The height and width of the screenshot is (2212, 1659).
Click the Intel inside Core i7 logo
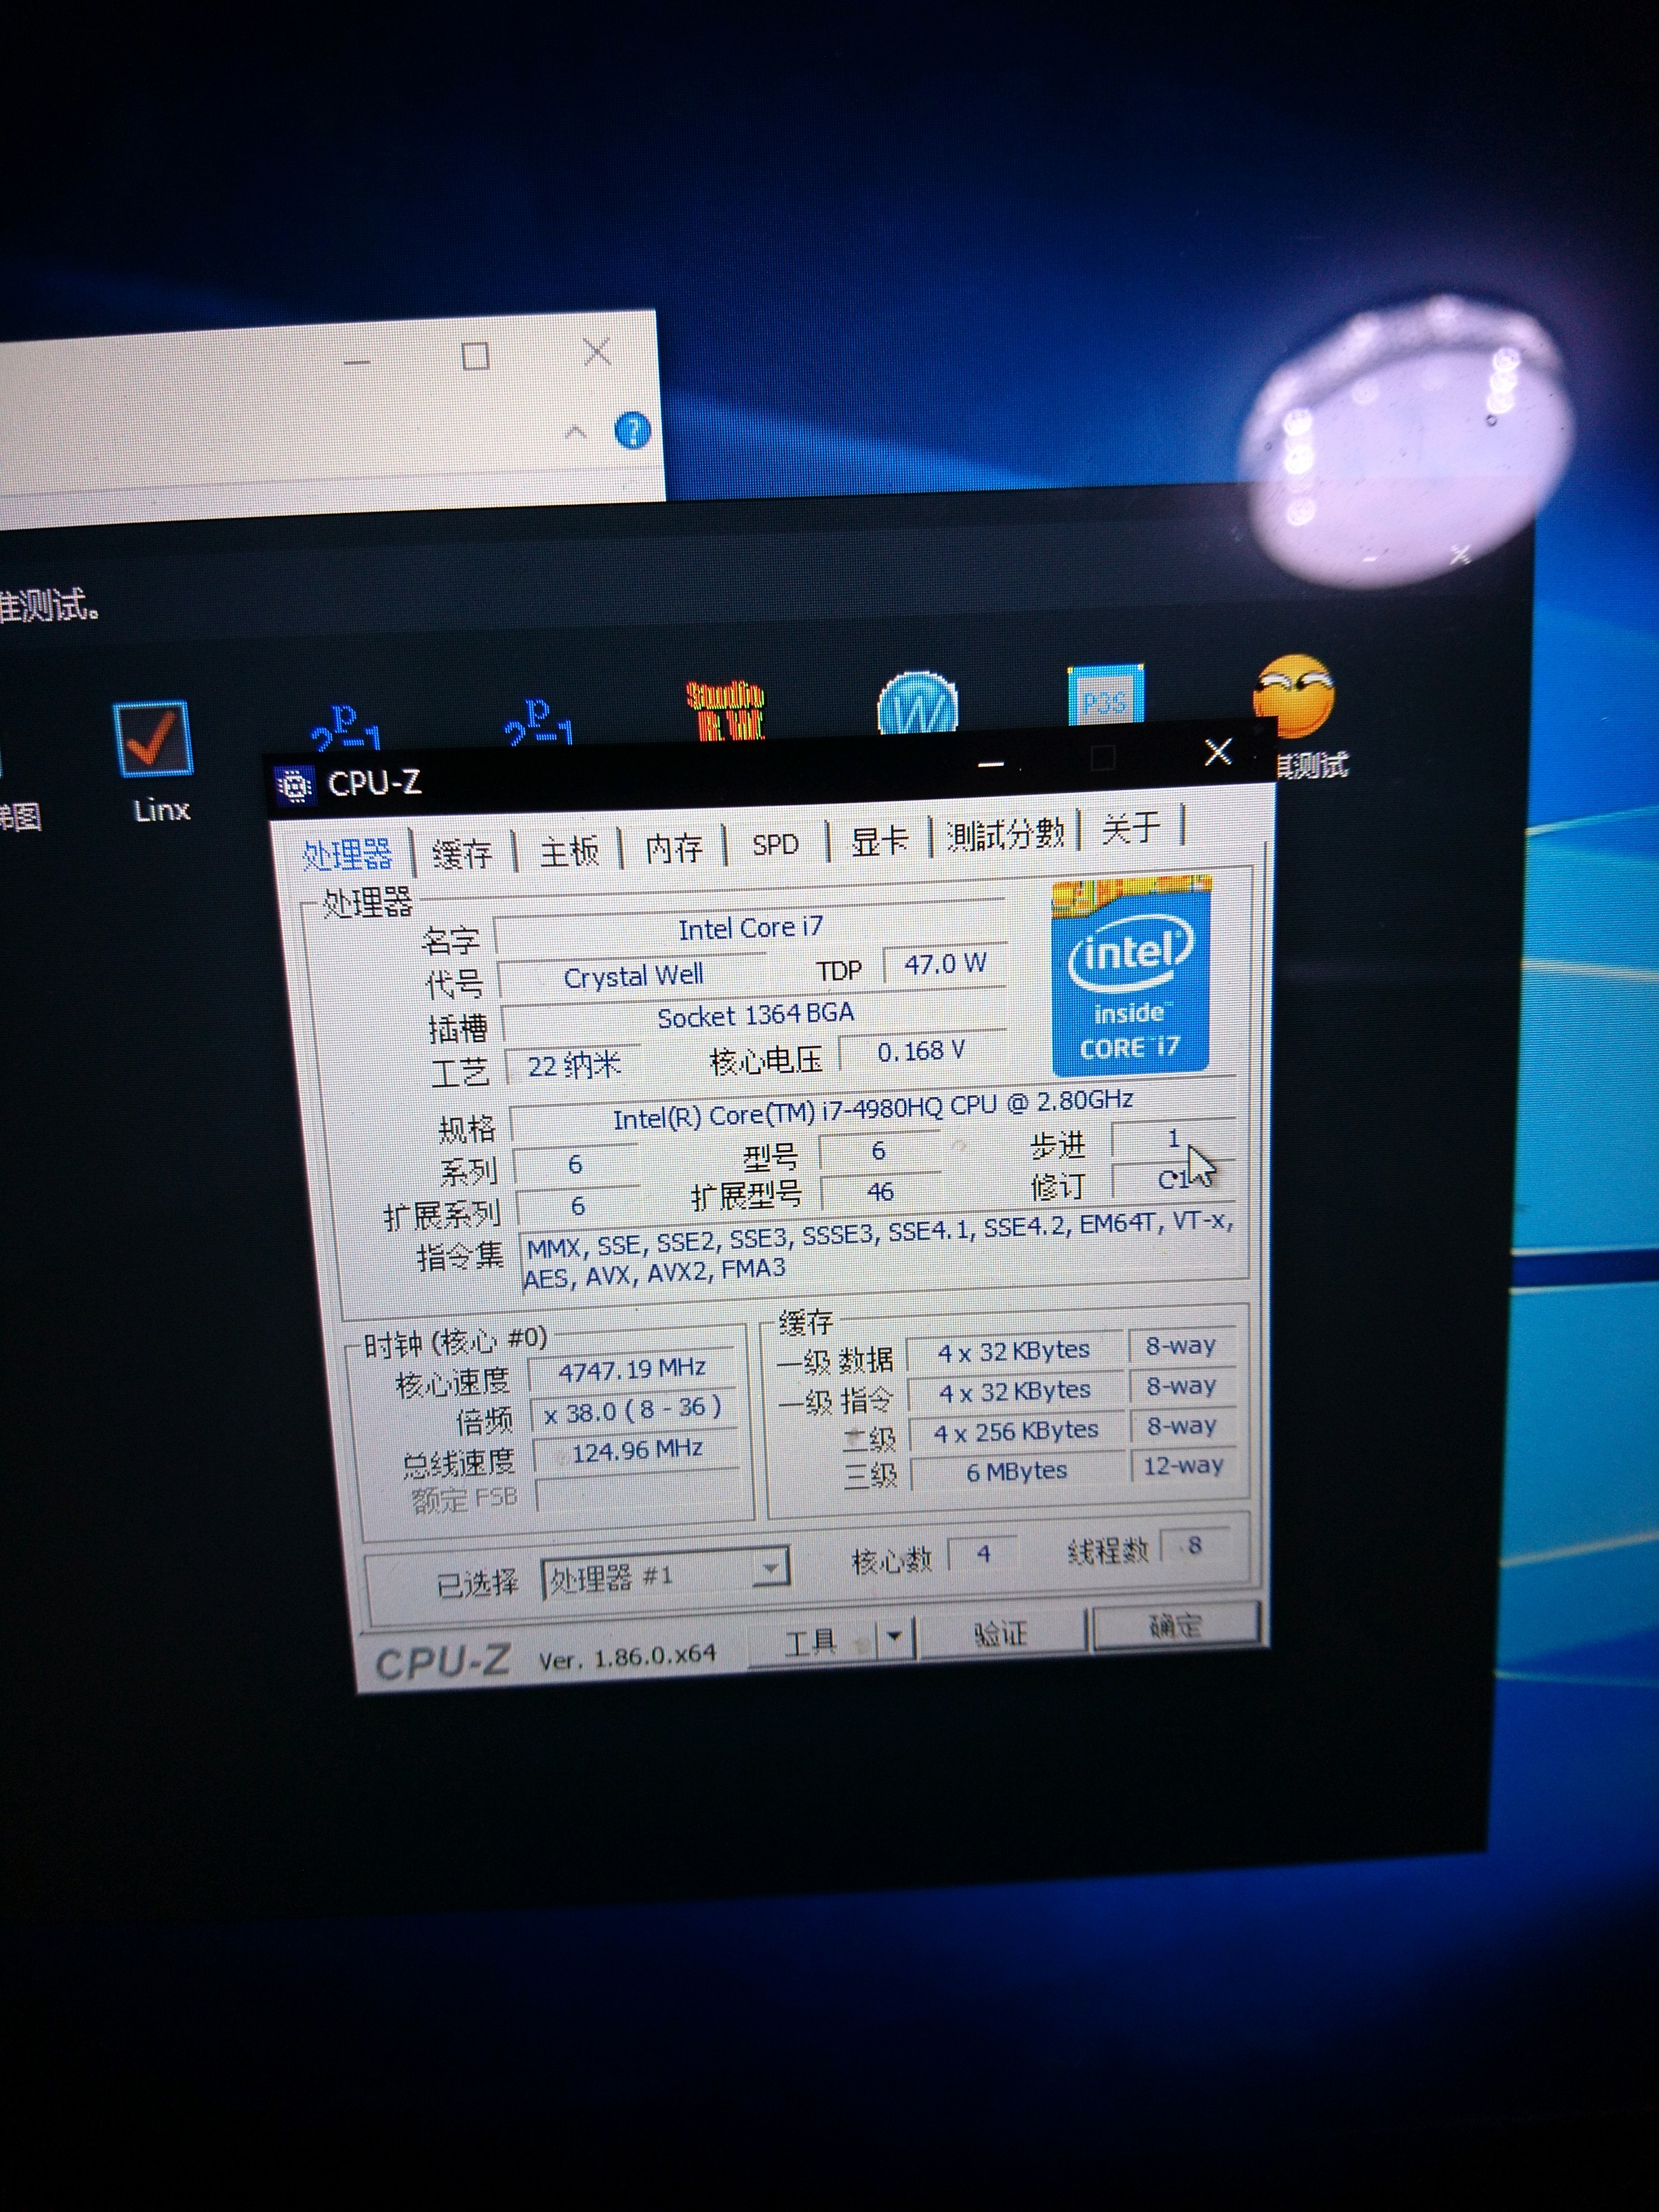pos(1131,976)
